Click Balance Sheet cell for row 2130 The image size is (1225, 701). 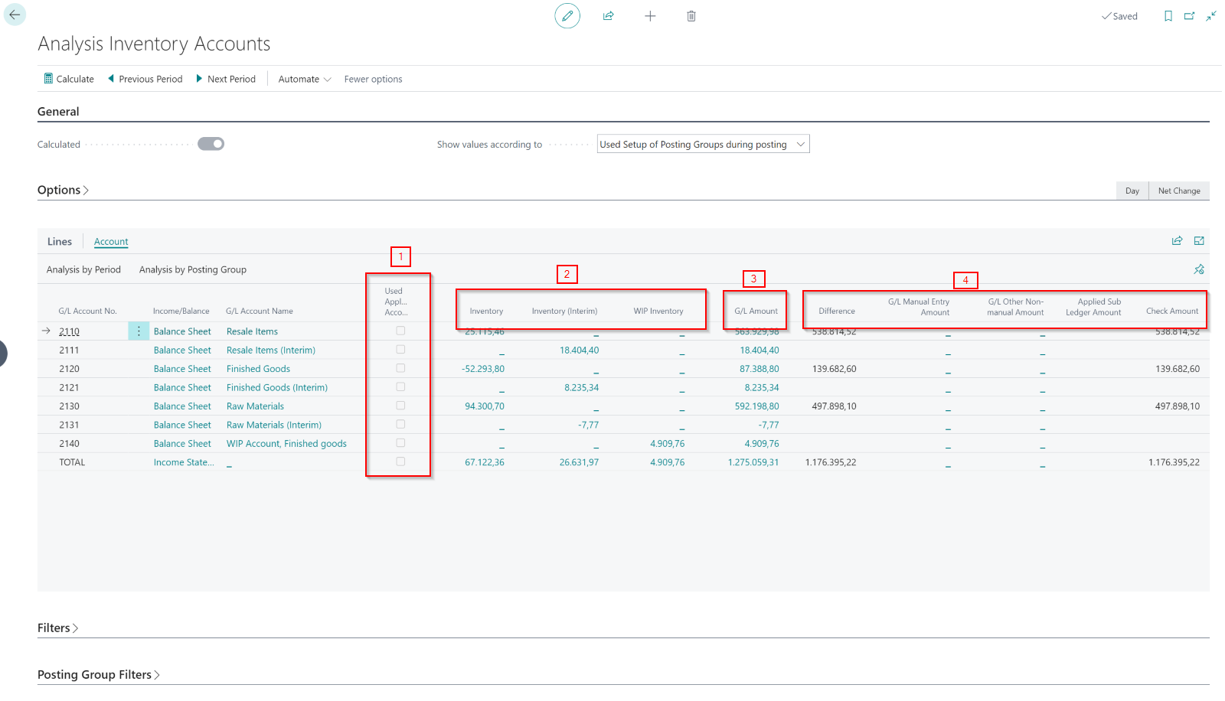182,406
